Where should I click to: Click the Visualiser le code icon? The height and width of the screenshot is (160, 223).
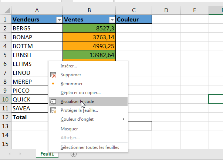point(53,101)
